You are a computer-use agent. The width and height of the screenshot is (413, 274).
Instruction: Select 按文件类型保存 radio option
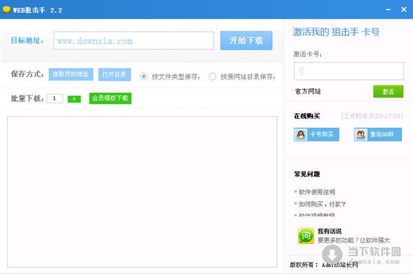coord(144,77)
